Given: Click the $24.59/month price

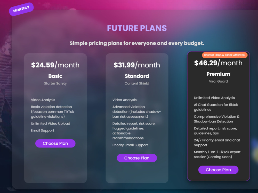Looking at the screenshot, I should coord(55,65).
